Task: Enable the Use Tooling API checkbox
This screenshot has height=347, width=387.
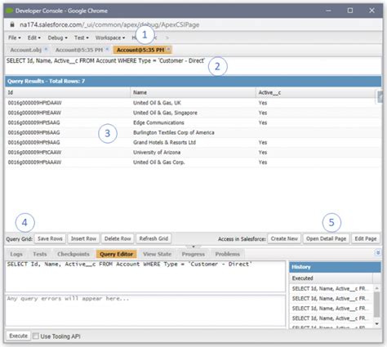Action: 36,336
